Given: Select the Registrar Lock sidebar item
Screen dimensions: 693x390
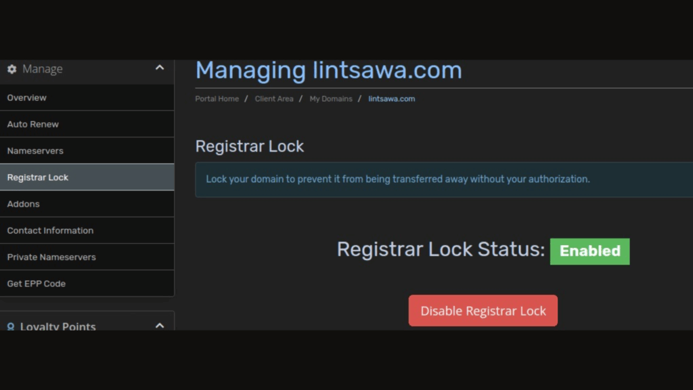Looking at the screenshot, I should pos(87,177).
